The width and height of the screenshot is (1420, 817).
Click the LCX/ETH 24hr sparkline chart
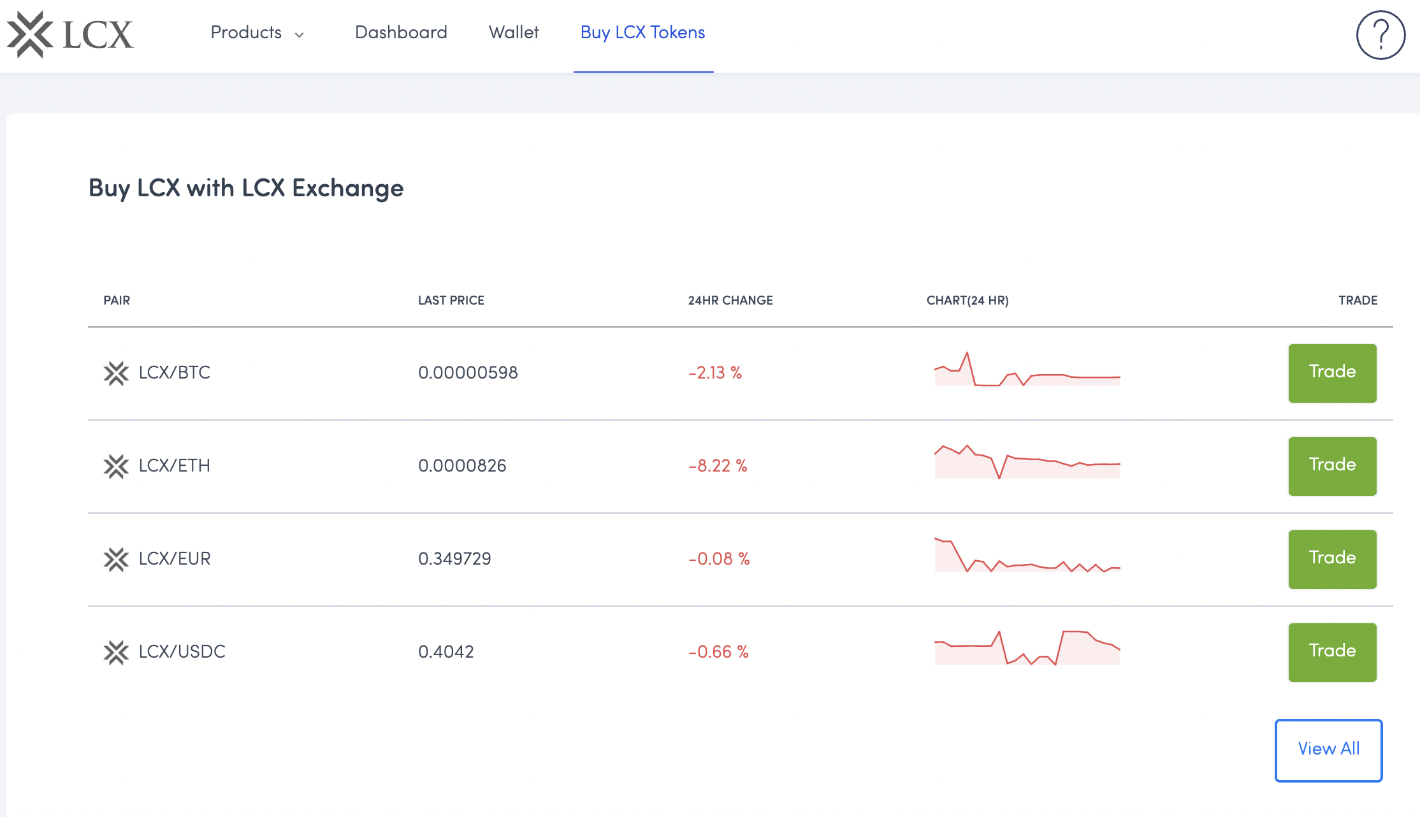pos(1027,463)
